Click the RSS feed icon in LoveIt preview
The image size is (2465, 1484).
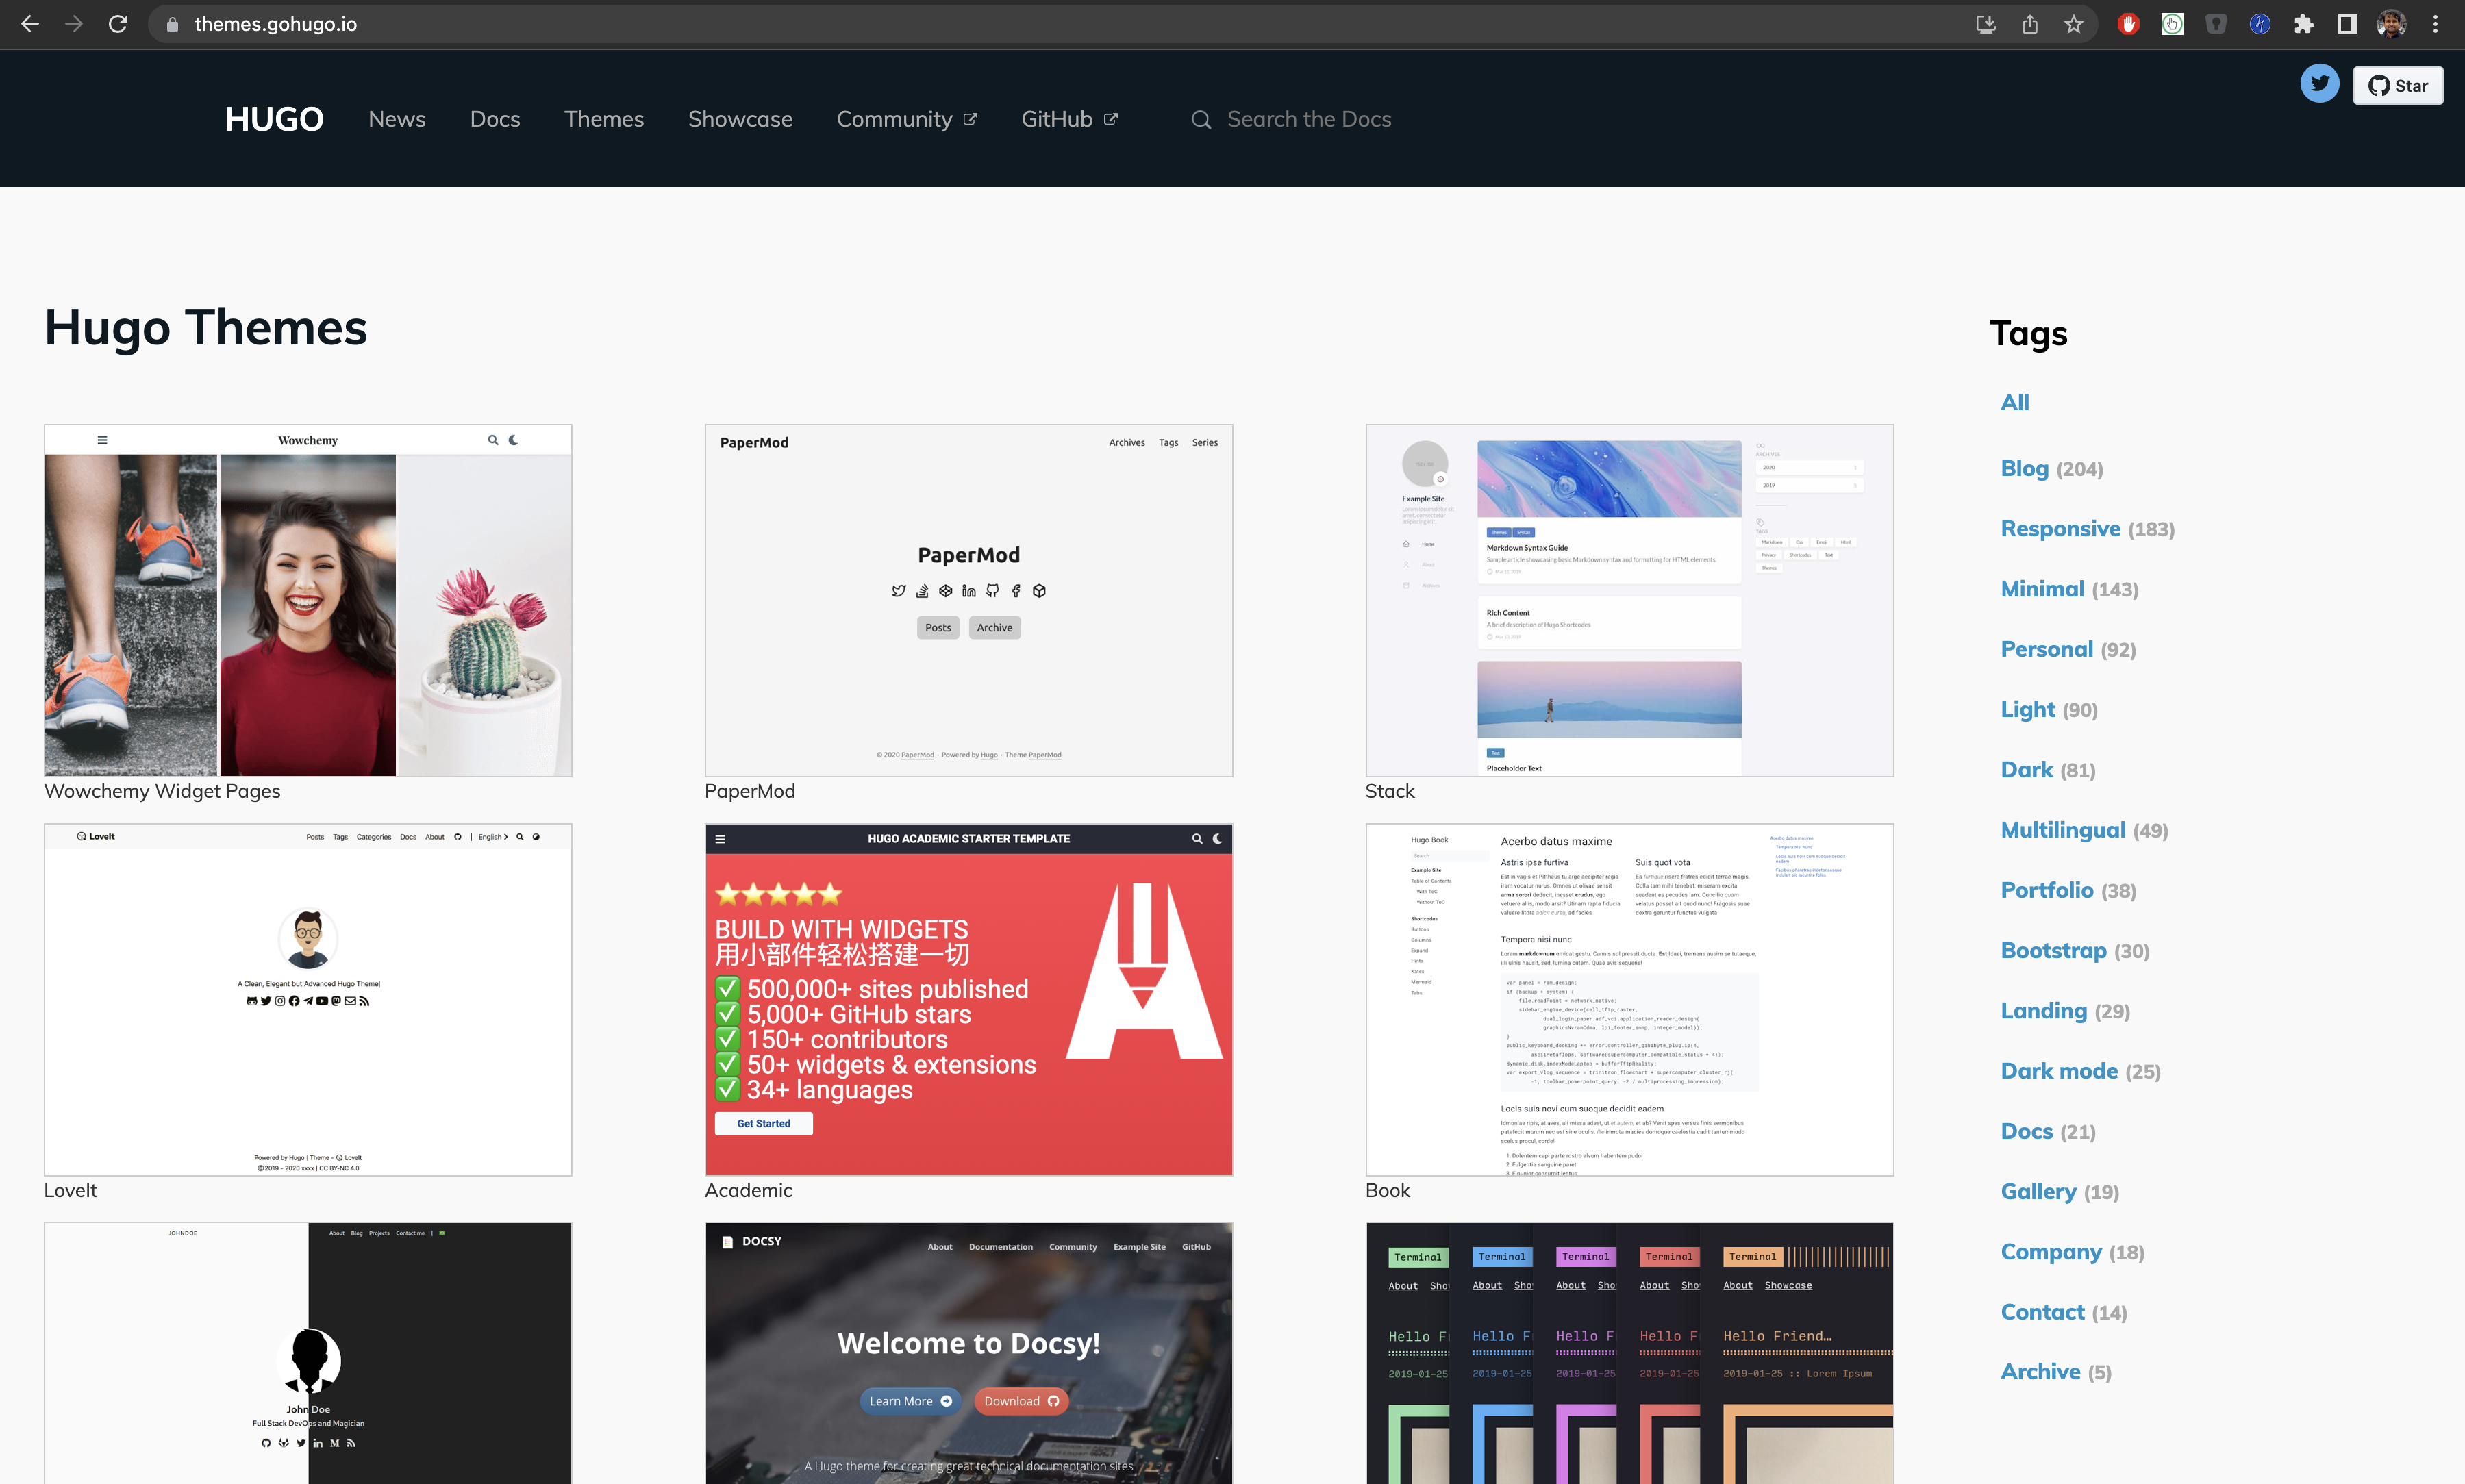tap(365, 1000)
